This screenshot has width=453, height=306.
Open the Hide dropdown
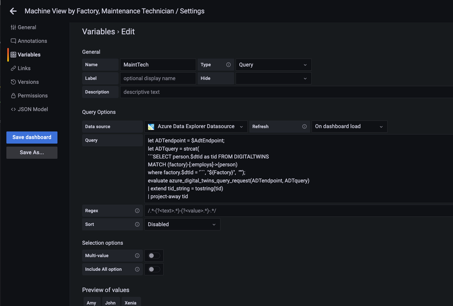click(x=273, y=79)
